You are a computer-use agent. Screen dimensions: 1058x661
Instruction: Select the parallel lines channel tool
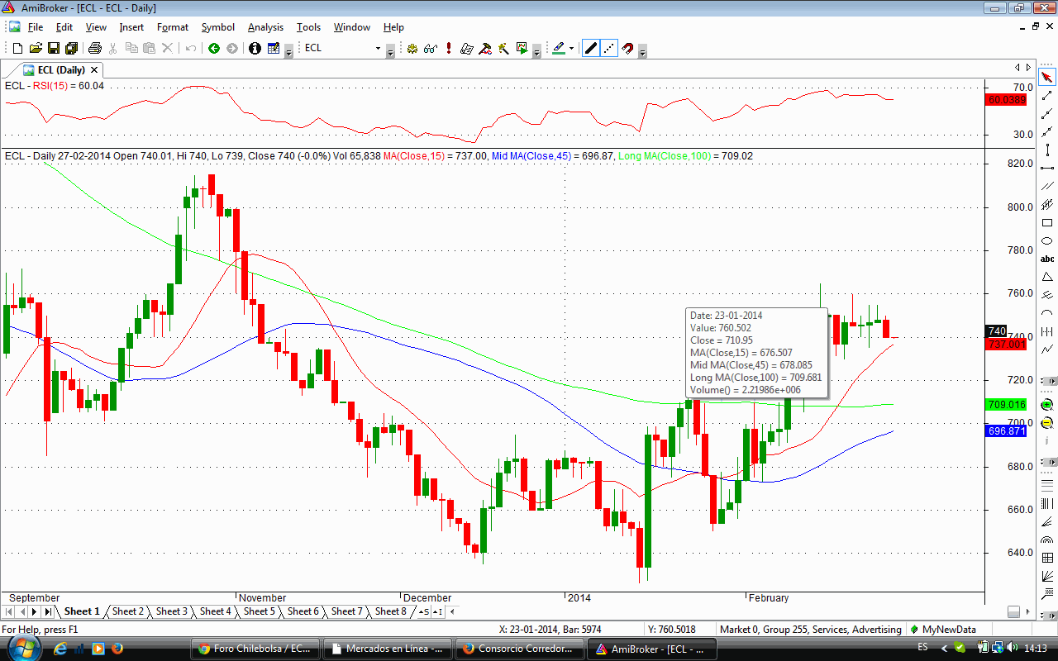point(1047,186)
